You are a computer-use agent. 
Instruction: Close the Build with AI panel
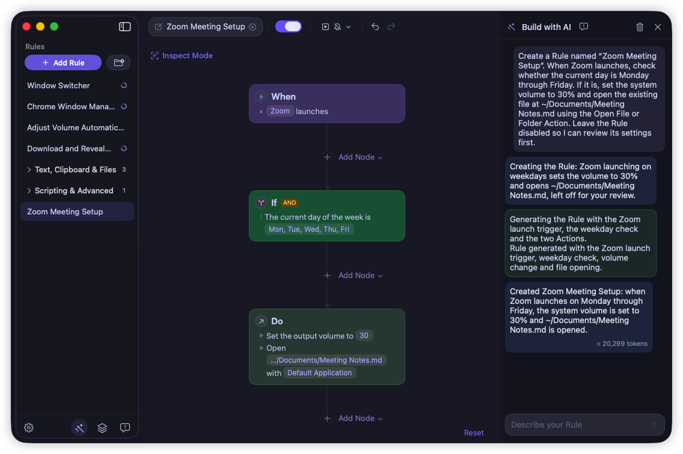pos(658,27)
